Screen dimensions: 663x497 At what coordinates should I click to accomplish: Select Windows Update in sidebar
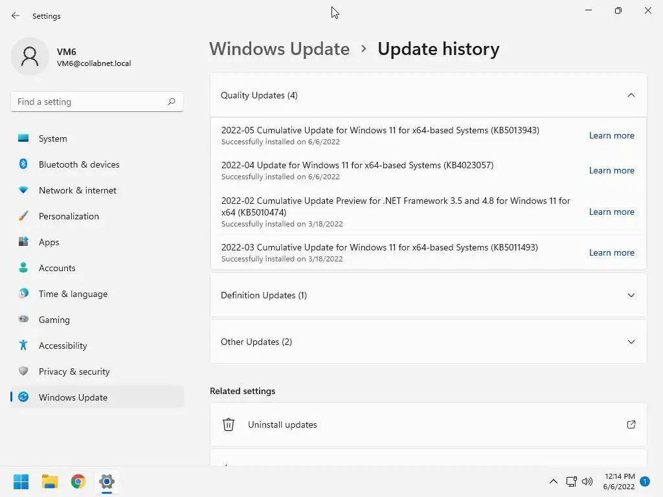pos(97,397)
